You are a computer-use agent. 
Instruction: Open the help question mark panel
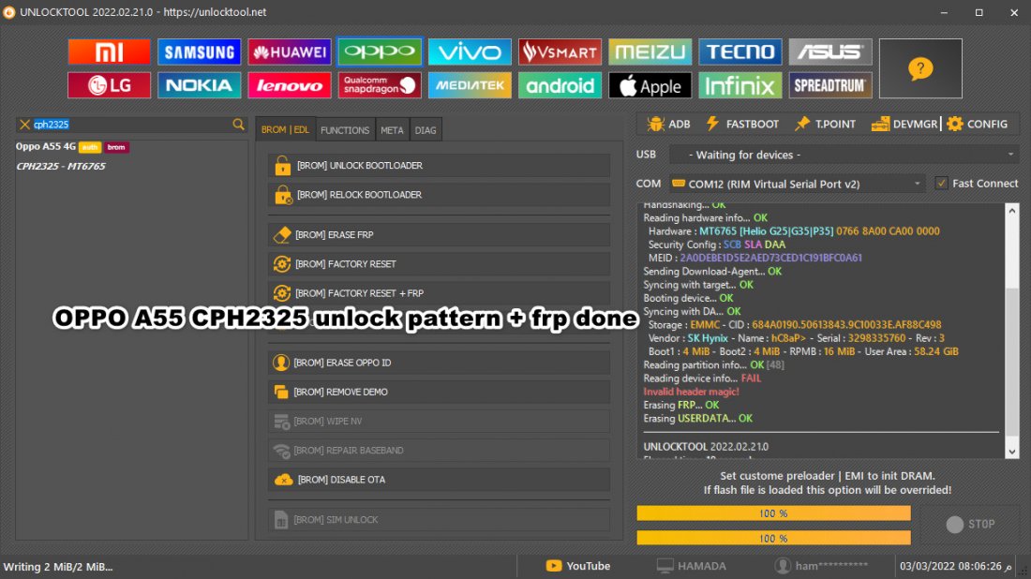pos(920,68)
